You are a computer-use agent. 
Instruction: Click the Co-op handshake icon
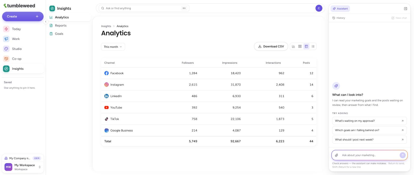pyautogui.click(x=6, y=59)
